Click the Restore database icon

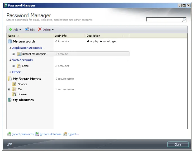point(37,134)
